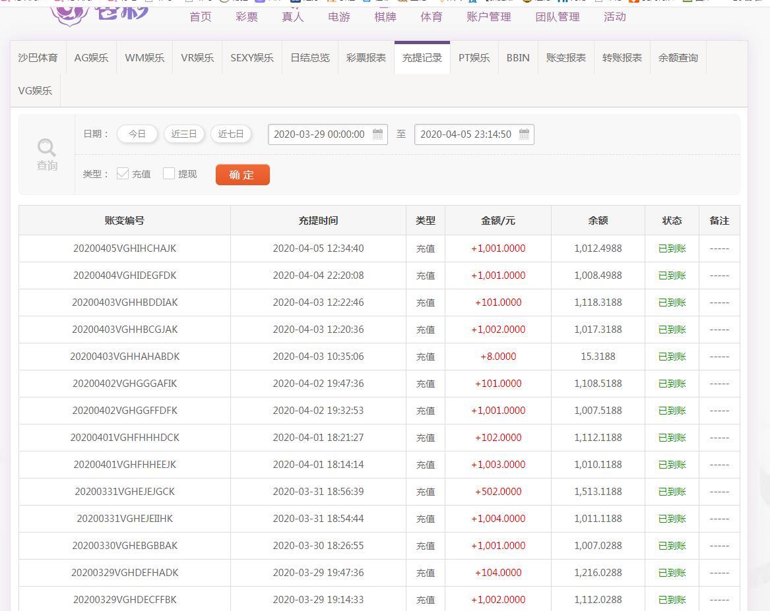The image size is (770, 611).
Task: Open calendar icon for start date
Action: point(377,134)
